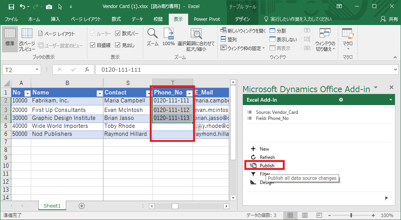Viewport: 401px width, 220px height.
Task: Close the Microsoft Dynamics Office Add-in pane
Action: [x=391, y=87]
